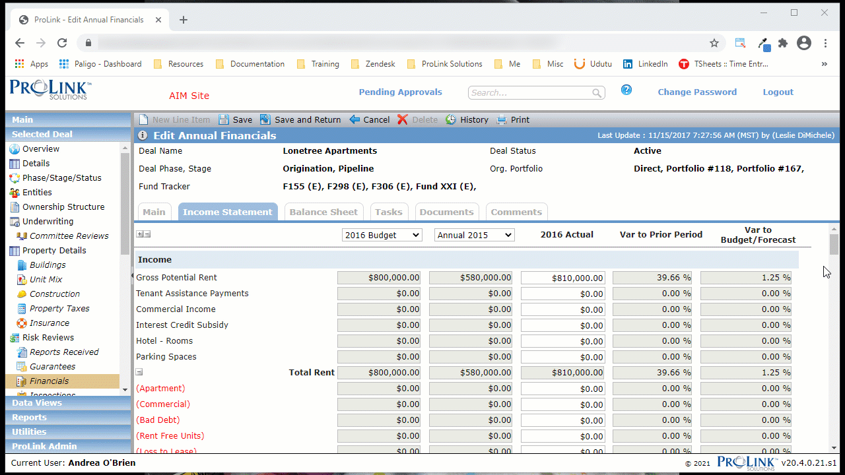Click the search magnifier icon
The width and height of the screenshot is (845, 475).
point(597,93)
